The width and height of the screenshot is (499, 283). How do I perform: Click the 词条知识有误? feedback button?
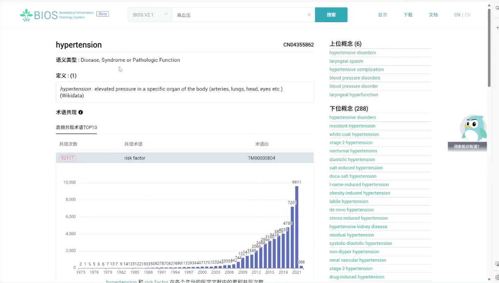point(467,146)
